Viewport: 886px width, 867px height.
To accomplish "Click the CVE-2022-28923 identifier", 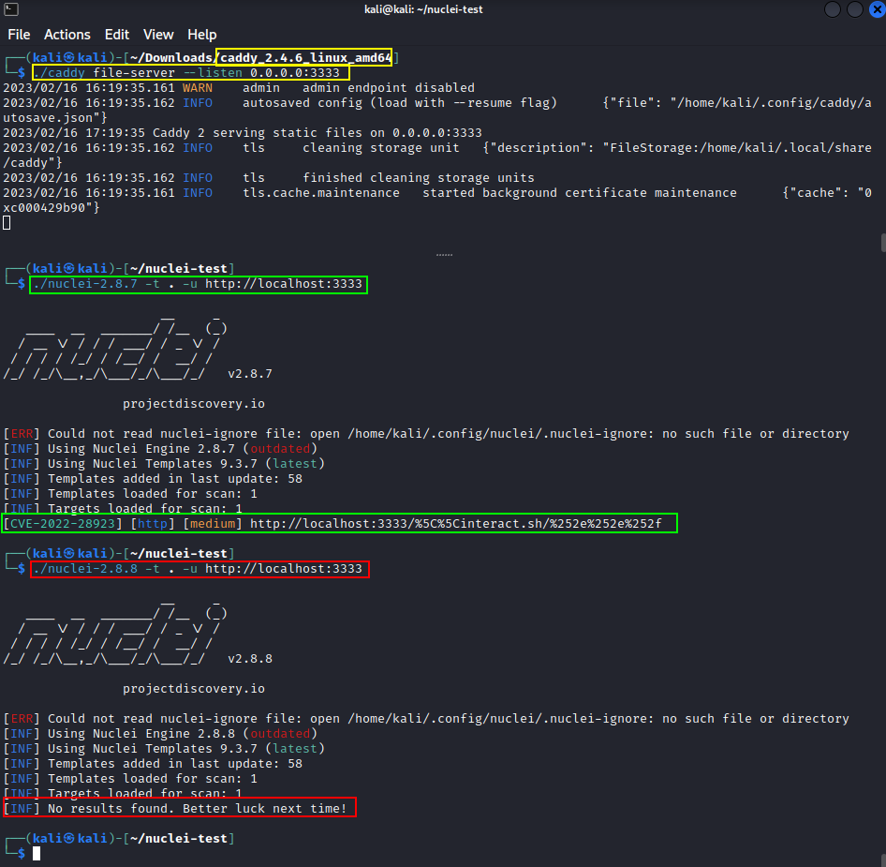I will 63,524.
